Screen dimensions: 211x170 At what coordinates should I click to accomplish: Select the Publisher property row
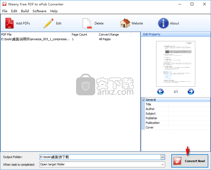pos(178,118)
